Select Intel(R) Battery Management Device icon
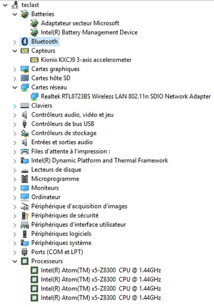The height and width of the screenshot is (307, 214). point(34,33)
